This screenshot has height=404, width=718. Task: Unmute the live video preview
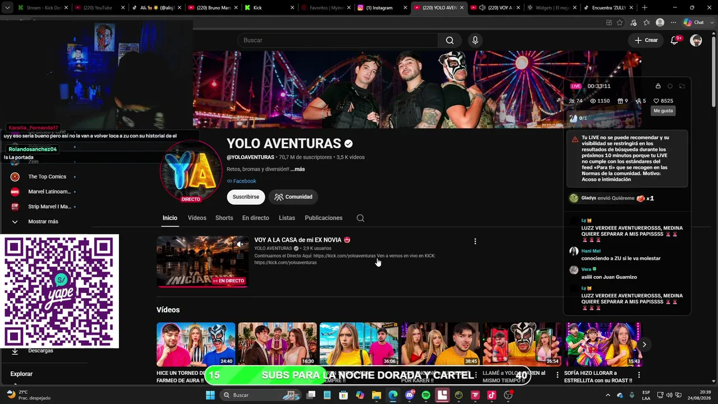(240, 244)
